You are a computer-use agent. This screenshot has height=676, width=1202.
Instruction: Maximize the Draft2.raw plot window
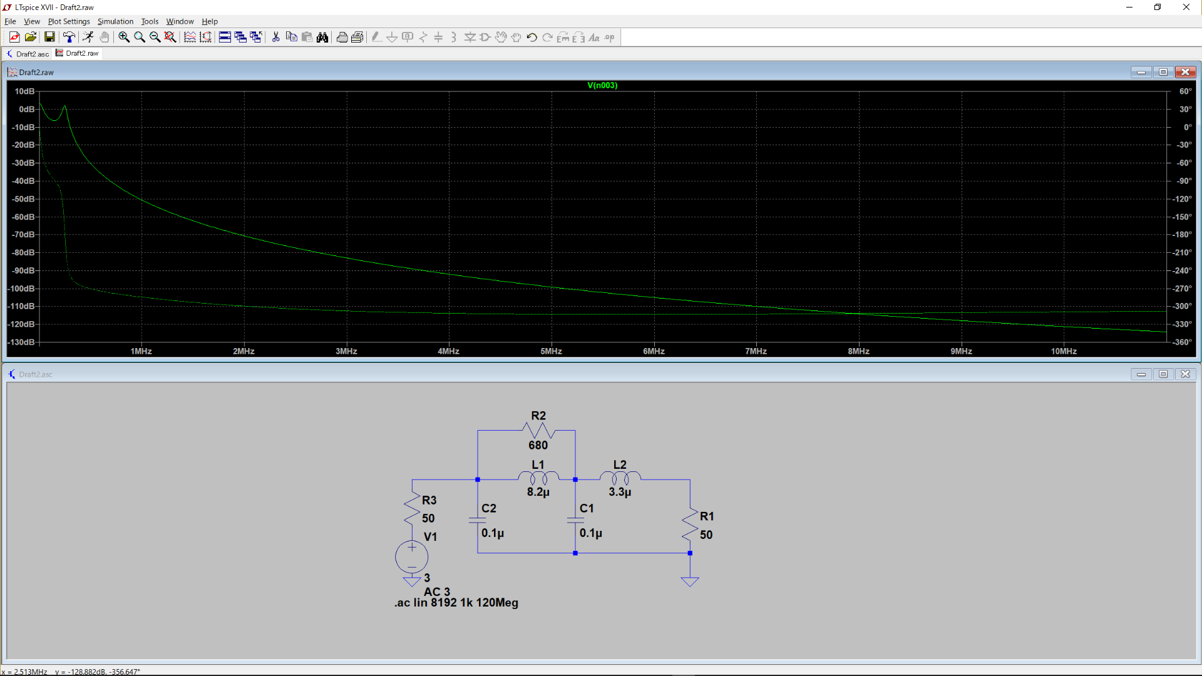point(1163,72)
